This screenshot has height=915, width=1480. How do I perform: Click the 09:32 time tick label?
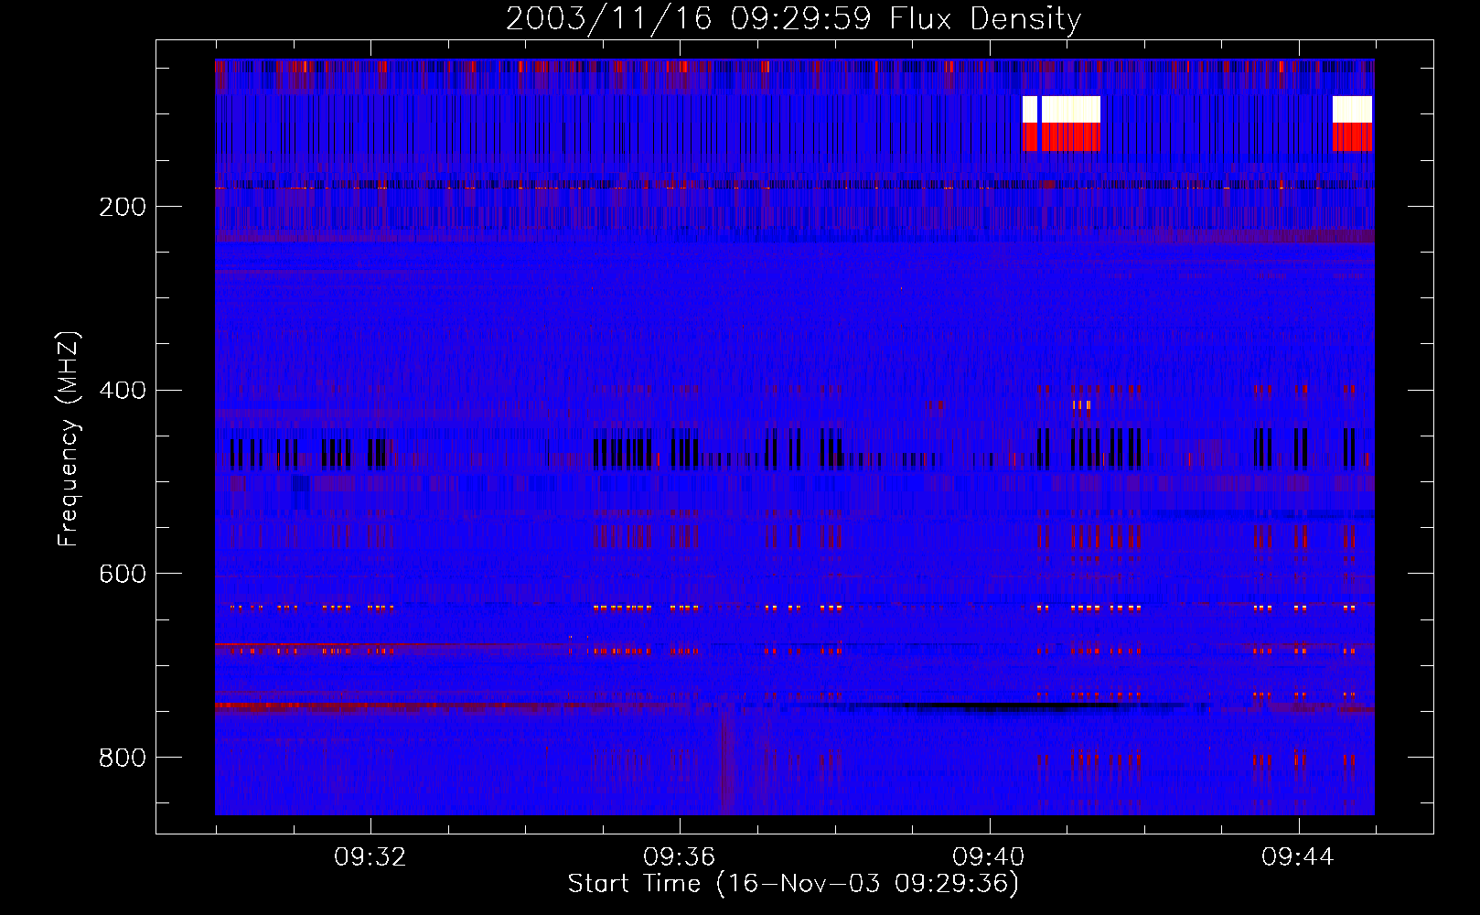[370, 857]
